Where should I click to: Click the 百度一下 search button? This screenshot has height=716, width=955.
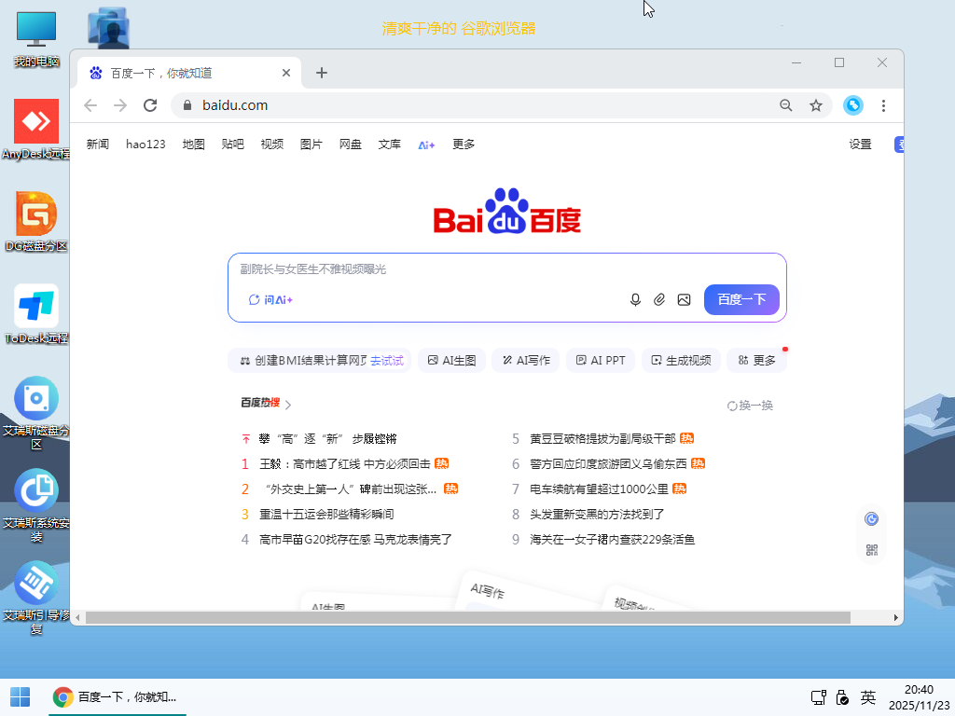pos(741,299)
